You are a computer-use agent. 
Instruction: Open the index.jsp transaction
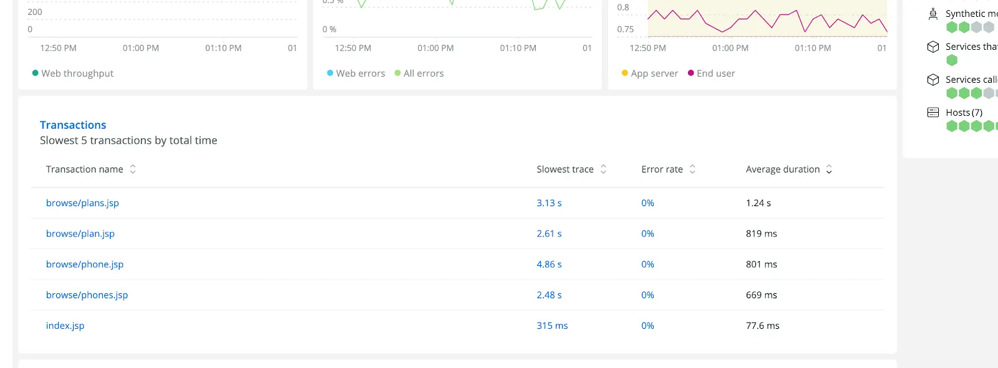coord(65,326)
